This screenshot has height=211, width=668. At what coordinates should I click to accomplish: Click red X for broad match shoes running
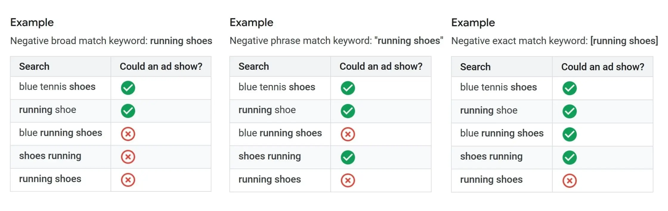tap(128, 157)
